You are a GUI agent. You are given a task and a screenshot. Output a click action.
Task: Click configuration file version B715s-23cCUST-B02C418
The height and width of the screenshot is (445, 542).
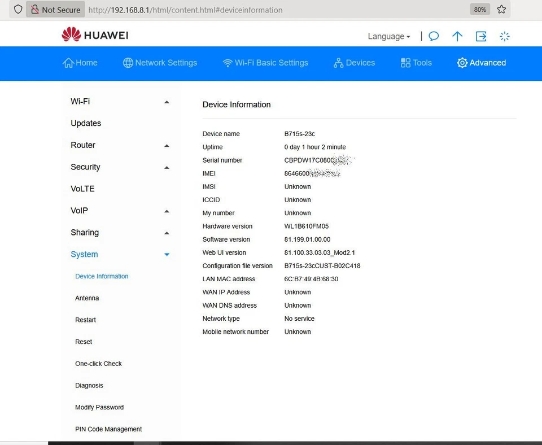click(322, 266)
